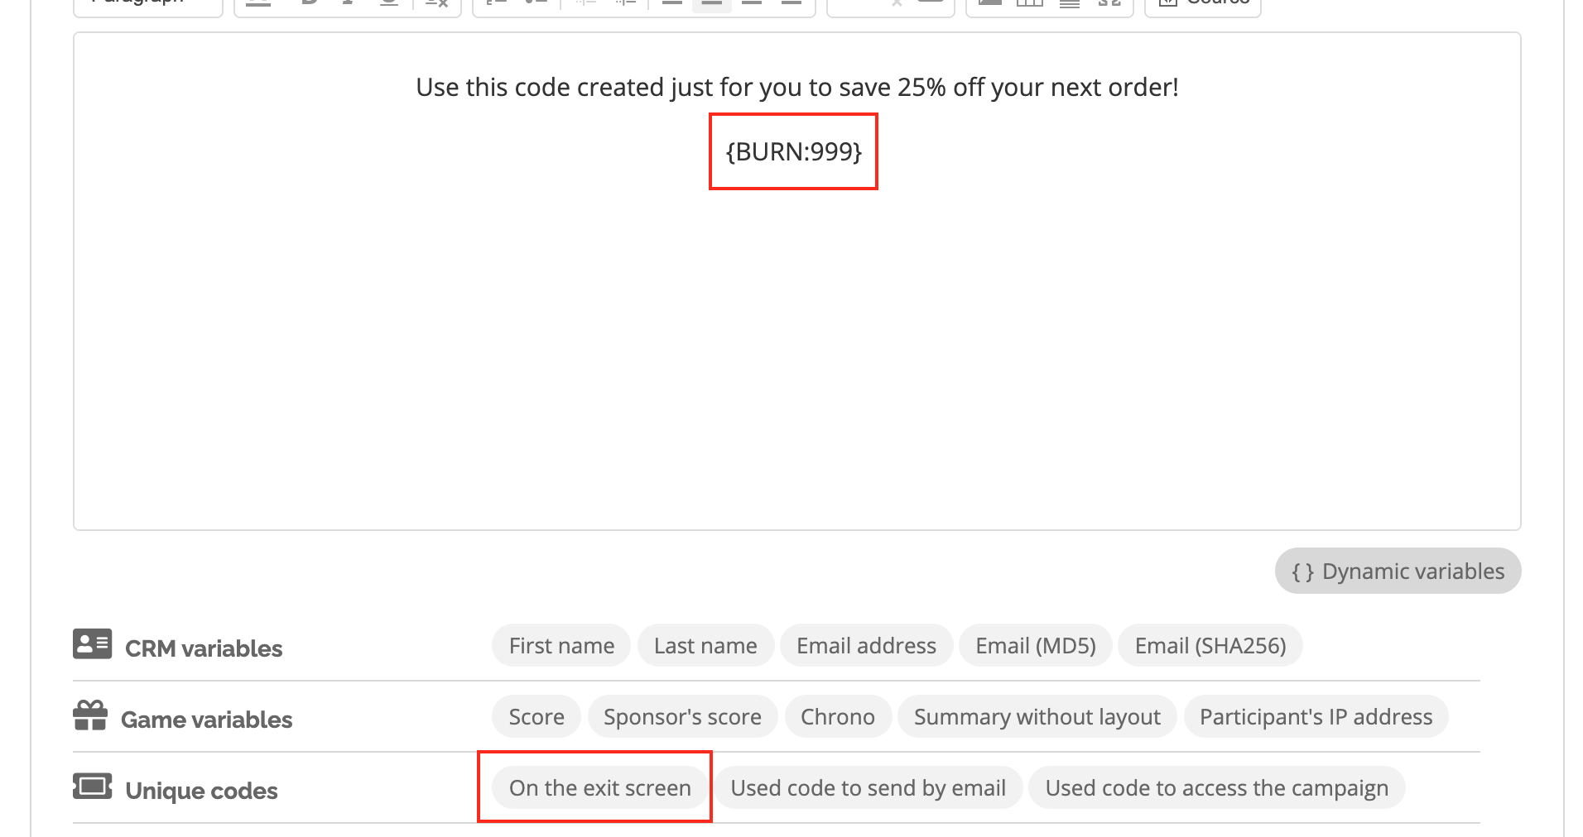The image size is (1583, 837).
Task: Click the {BURN:999} text in editor
Action: [793, 151]
